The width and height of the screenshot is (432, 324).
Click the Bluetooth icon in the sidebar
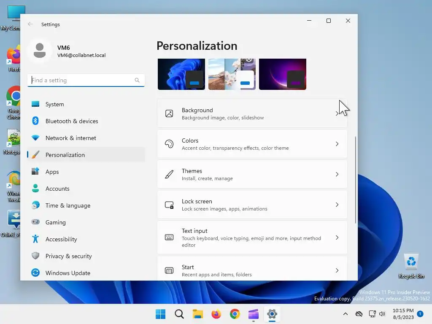pyautogui.click(x=35, y=121)
